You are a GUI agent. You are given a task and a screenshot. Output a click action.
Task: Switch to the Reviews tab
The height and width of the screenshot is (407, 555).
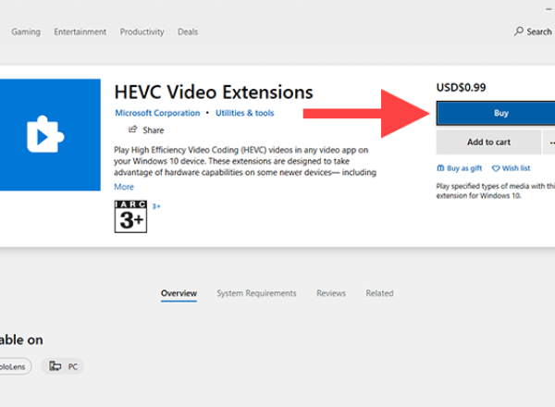pyautogui.click(x=331, y=293)
